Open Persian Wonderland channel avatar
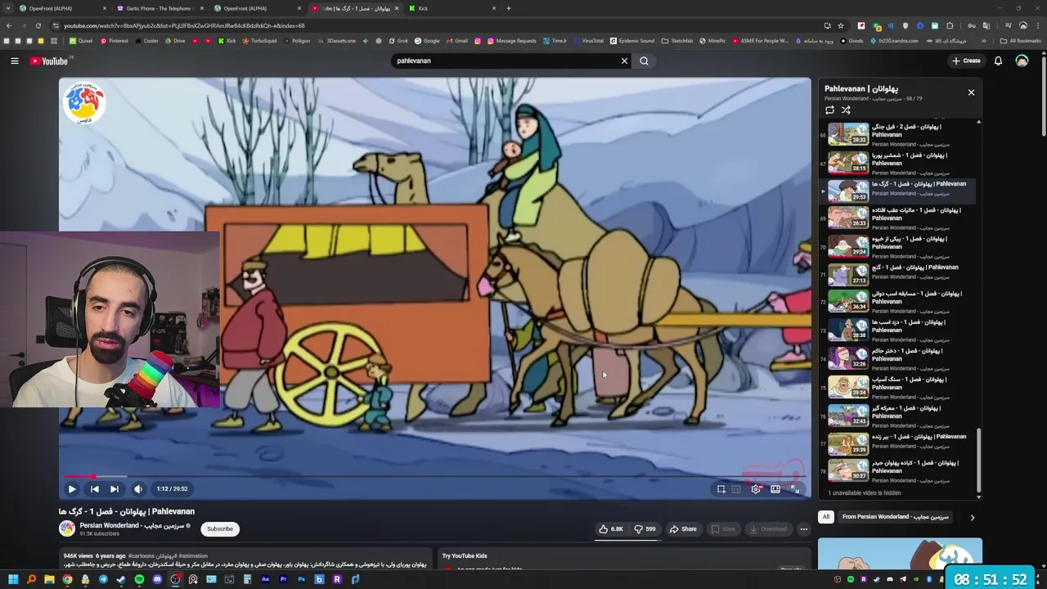 point(67,528)
